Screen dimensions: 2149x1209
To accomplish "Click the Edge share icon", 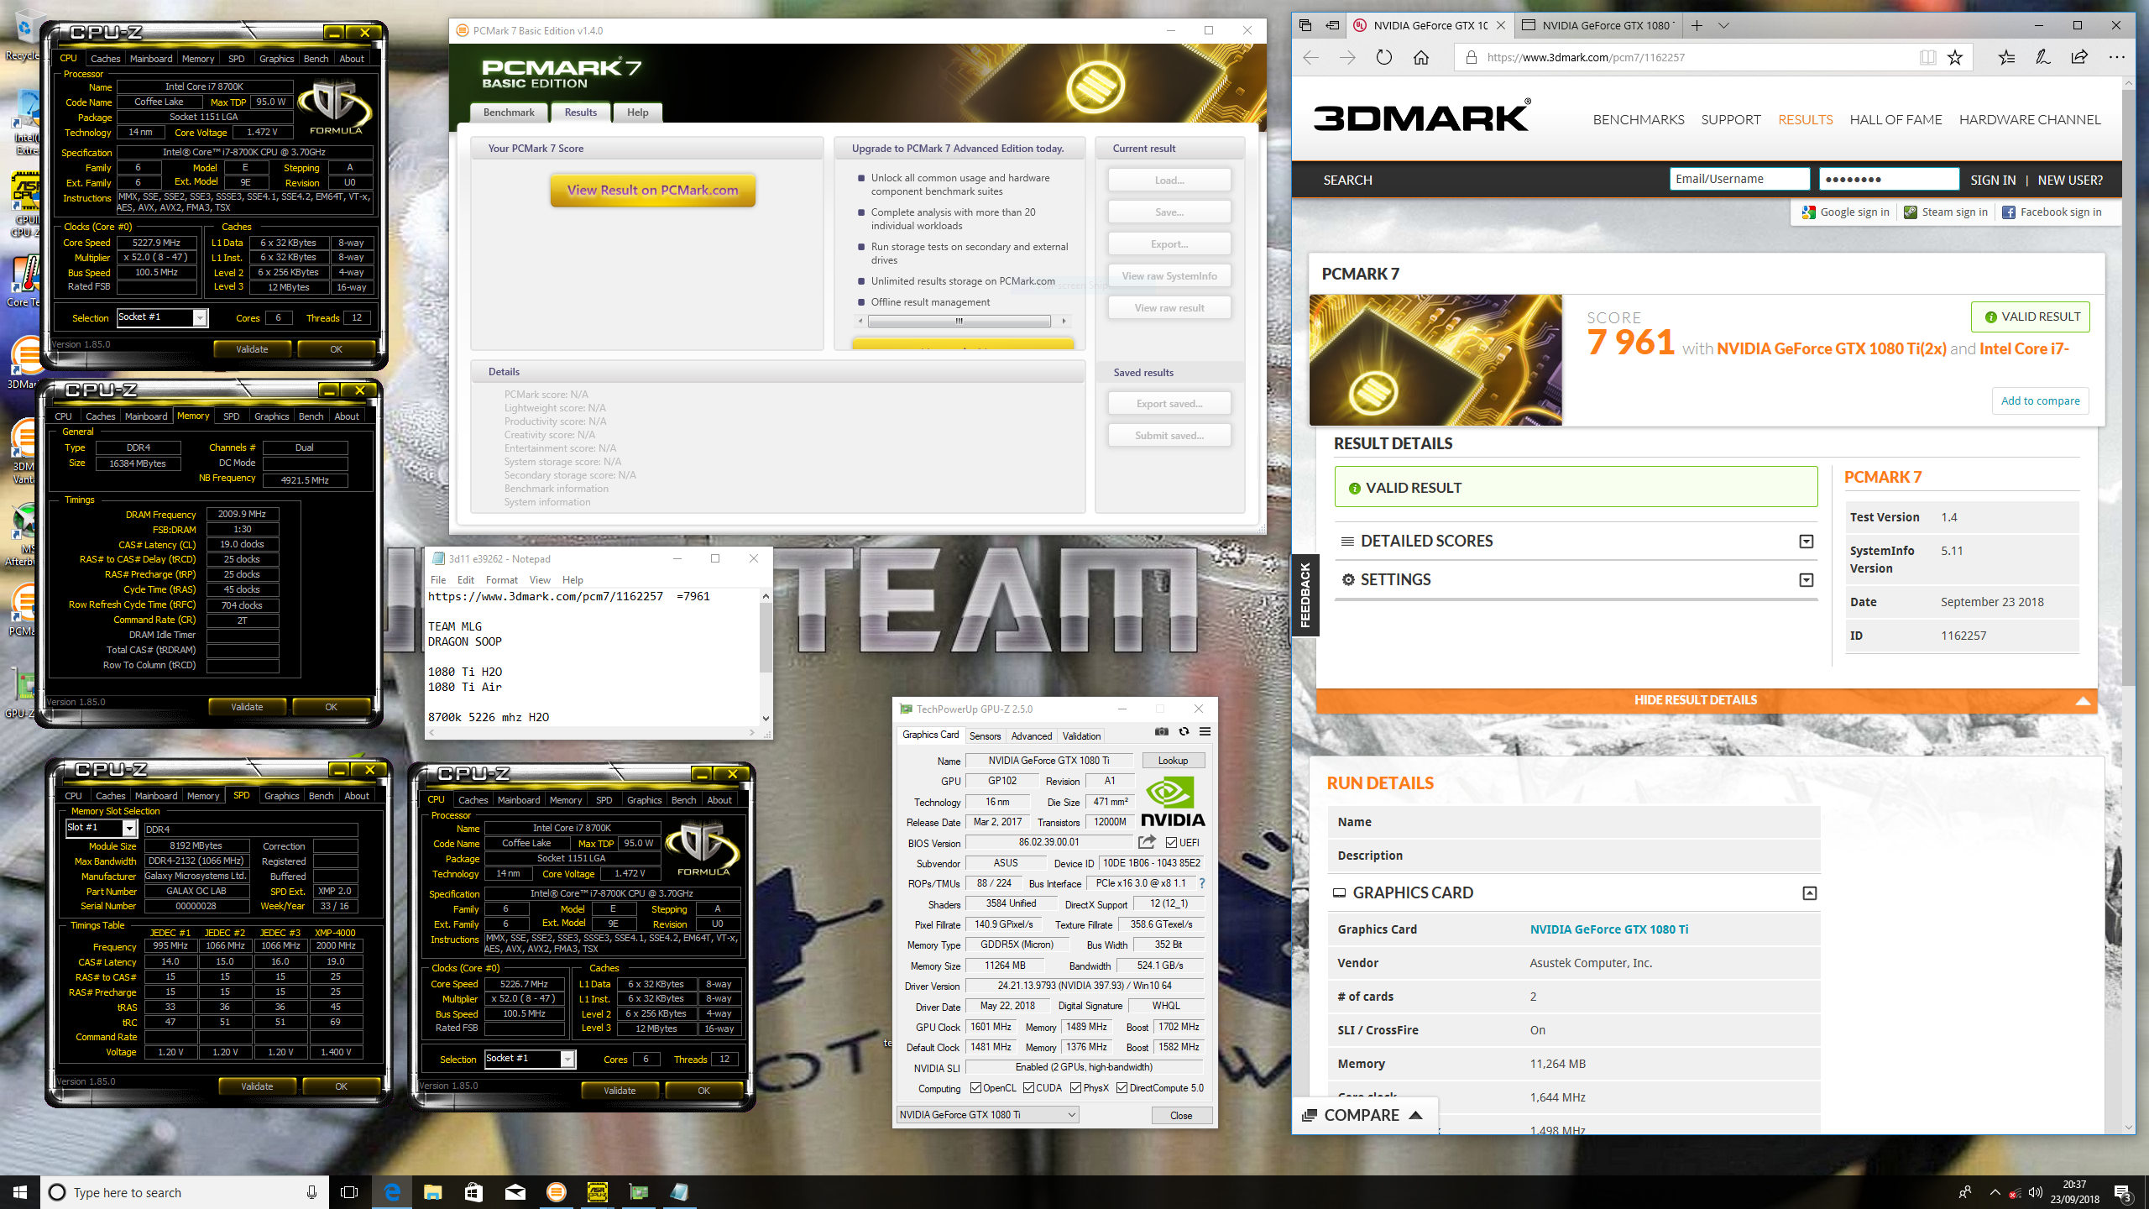I will [x=2079, y=57].
